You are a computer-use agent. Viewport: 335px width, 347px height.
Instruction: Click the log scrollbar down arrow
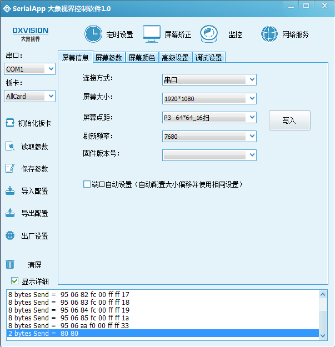click(x=323, y=335)
